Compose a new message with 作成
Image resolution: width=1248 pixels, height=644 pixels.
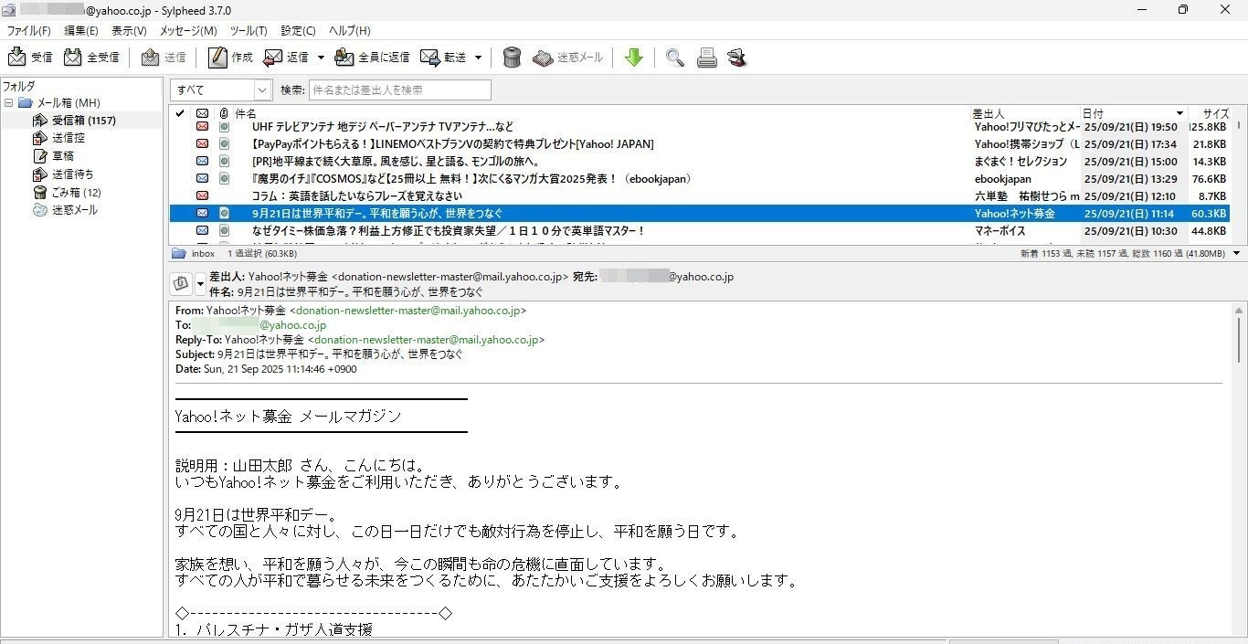[217, 58]
